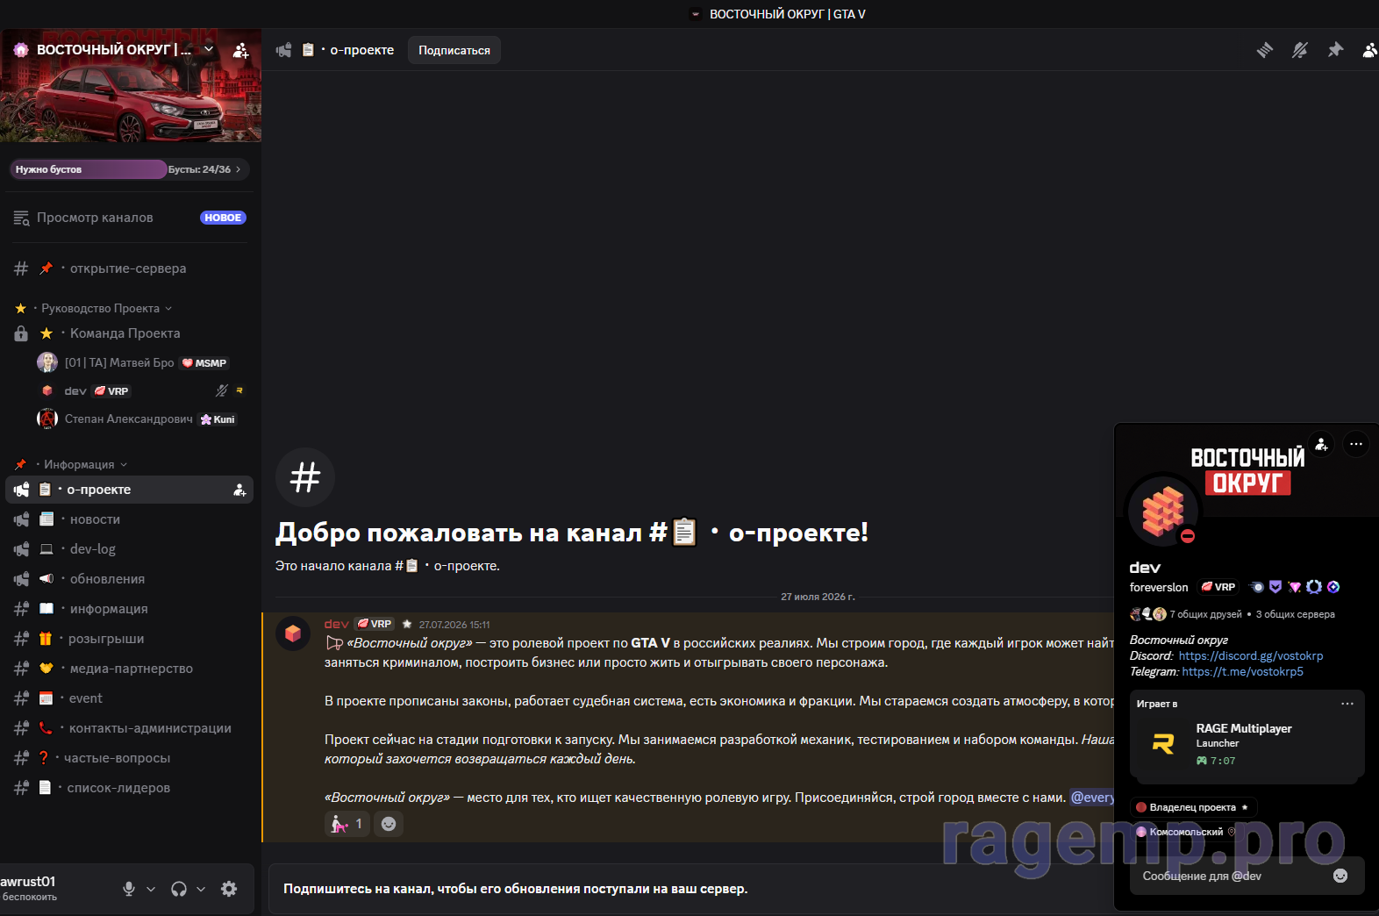Open Просмотр каналов channel browser
Image resolution: width=1379 pixels, height=916 pixels.
(130, 218)
